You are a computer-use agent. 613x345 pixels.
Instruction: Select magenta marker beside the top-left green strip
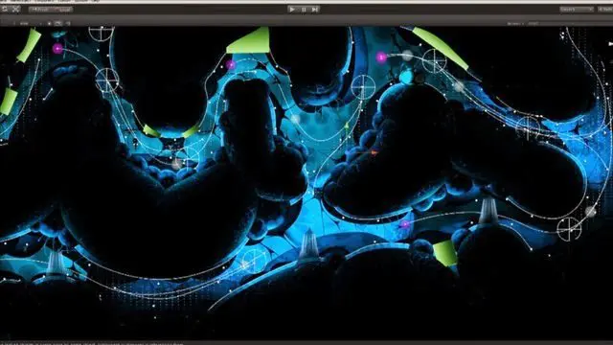(x=57, y=49)
